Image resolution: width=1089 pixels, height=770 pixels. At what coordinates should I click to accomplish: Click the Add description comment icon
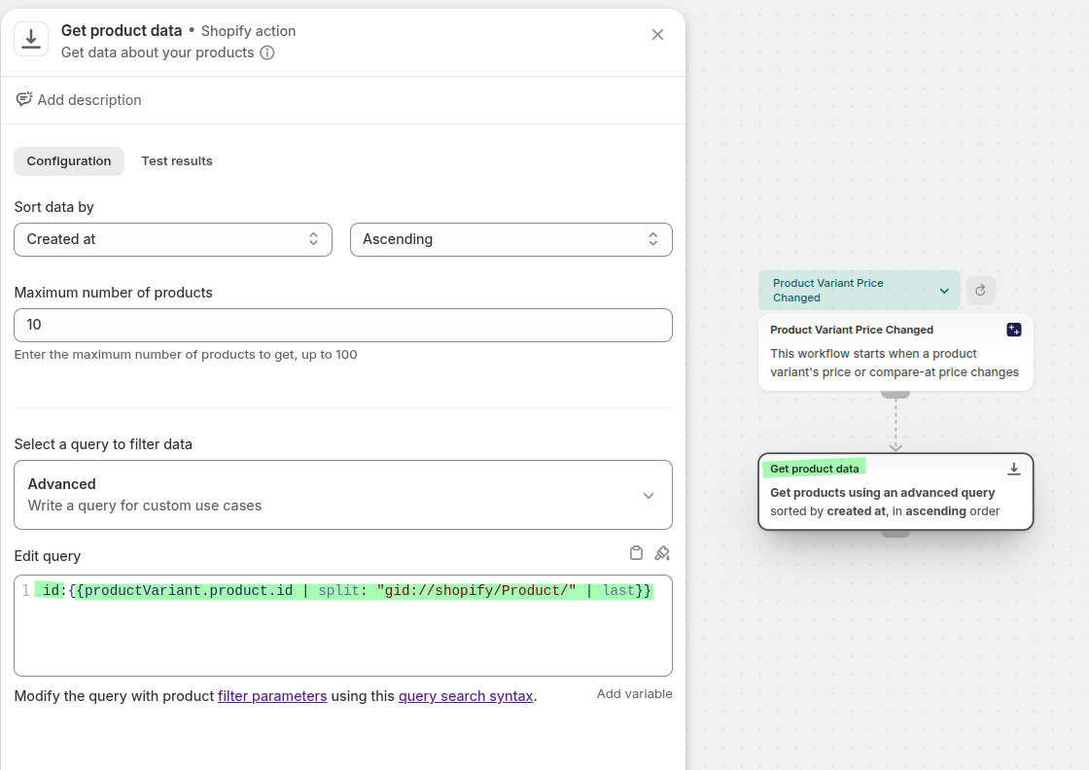coord(24,99)
